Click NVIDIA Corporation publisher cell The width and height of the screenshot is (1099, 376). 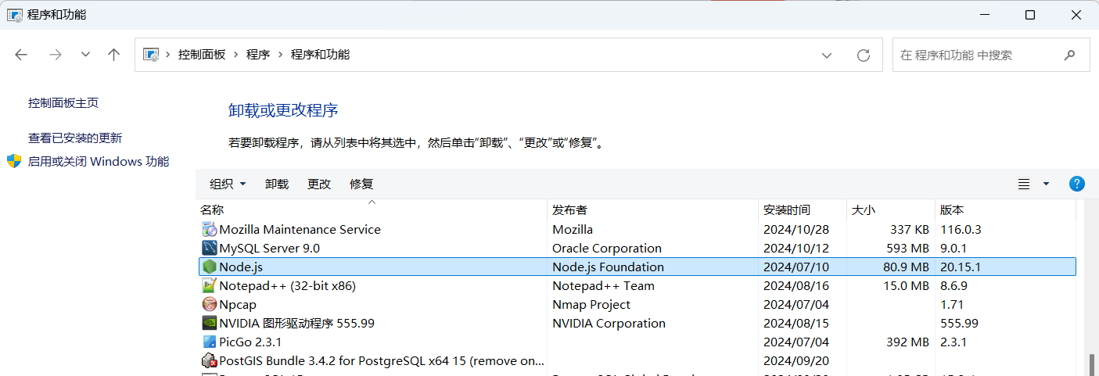tap(609, 324)
